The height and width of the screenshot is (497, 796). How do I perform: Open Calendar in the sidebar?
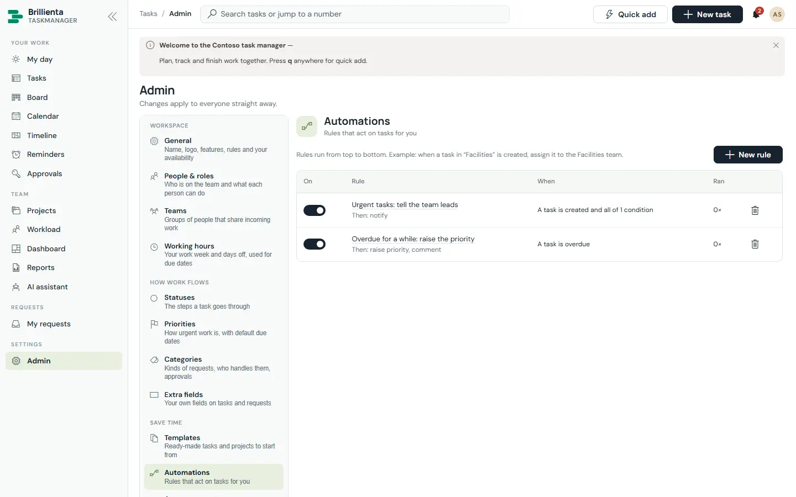[64, 117]
